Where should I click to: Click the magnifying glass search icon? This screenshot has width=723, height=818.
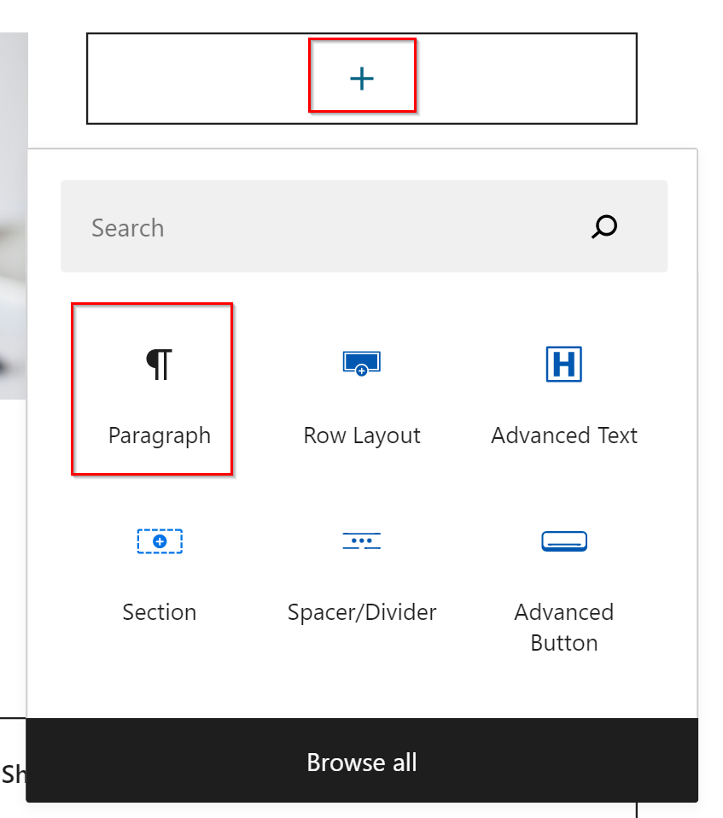(x=604, y=227)
